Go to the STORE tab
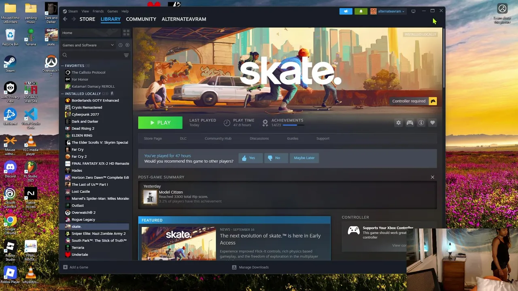This screenshot has width=518, height=291. [87, 19]
